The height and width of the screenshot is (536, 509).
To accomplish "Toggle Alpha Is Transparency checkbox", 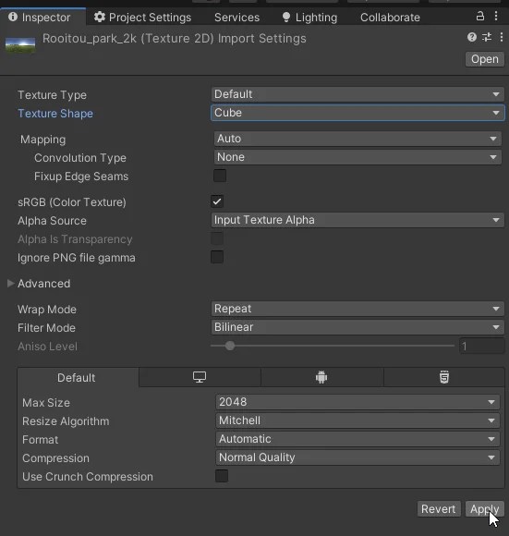I will [217, 238].
